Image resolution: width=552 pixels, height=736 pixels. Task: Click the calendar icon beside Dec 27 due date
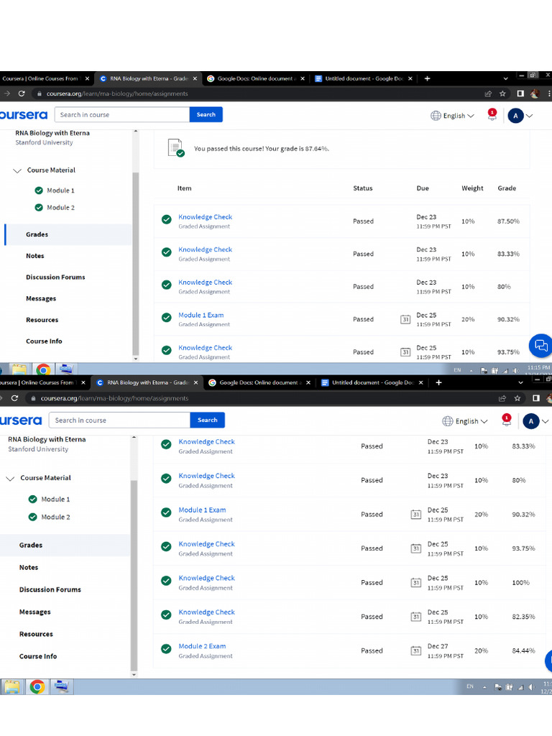pyautogui.click(x=415, y=650)
